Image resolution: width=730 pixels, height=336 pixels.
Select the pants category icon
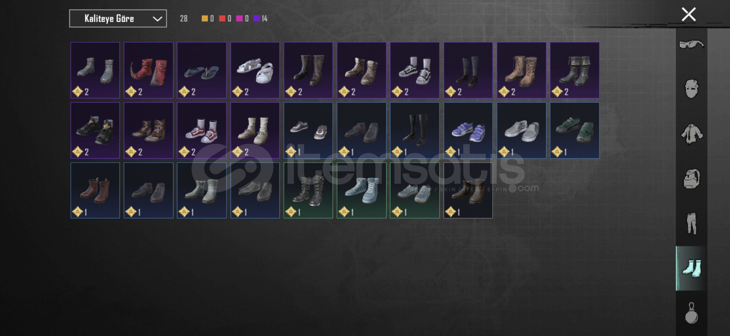point(691,223)
